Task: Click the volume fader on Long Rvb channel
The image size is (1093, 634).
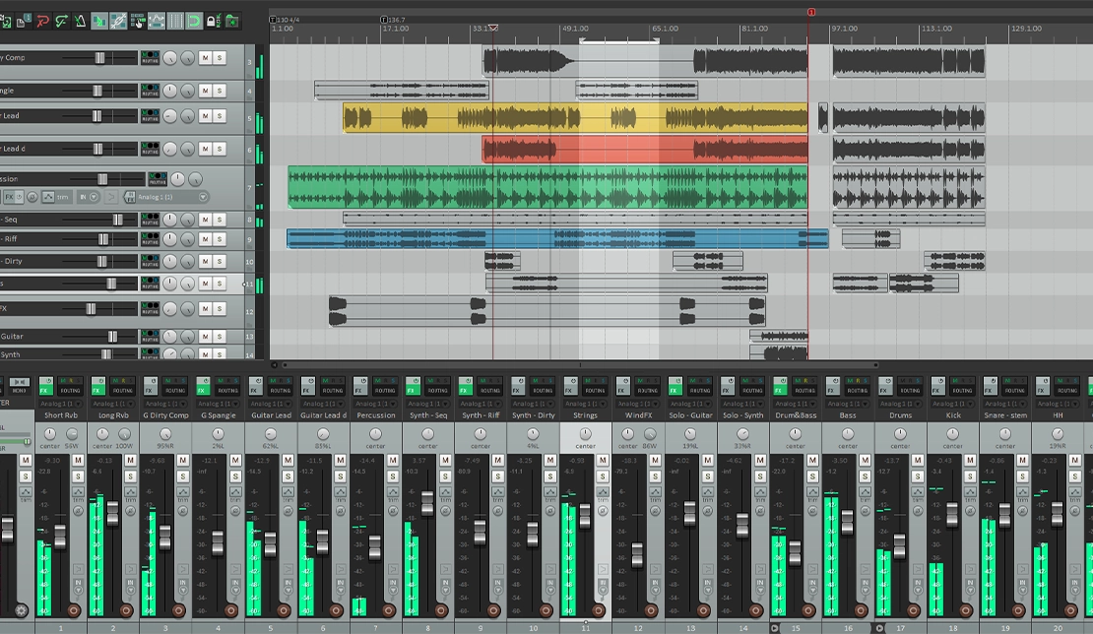Action: (112, 513)
